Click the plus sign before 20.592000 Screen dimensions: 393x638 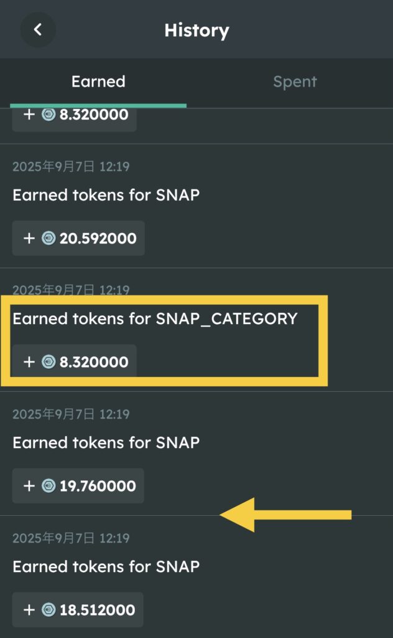[x=29, y=238]
